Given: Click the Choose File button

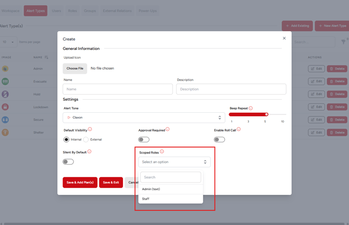Looking at the screenshot, I should pyautogui.click(x=75, y=68).
